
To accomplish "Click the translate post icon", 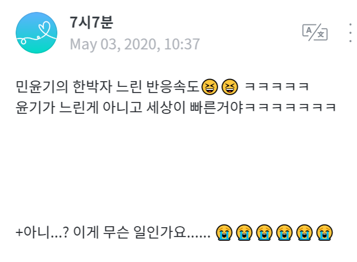I will click(x=315, y=32).
